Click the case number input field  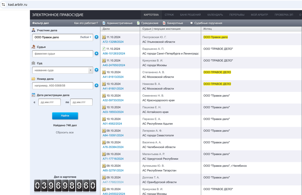tap(63, 85)
